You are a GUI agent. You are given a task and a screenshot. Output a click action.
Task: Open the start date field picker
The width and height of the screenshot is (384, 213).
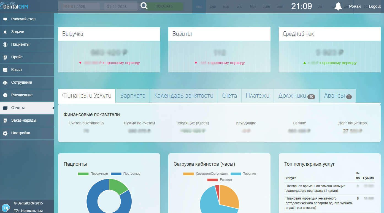pyautogui.click(x=81, y=7)
